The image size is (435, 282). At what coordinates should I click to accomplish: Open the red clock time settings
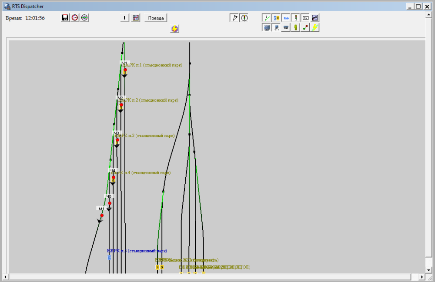[x=75, y=18]
